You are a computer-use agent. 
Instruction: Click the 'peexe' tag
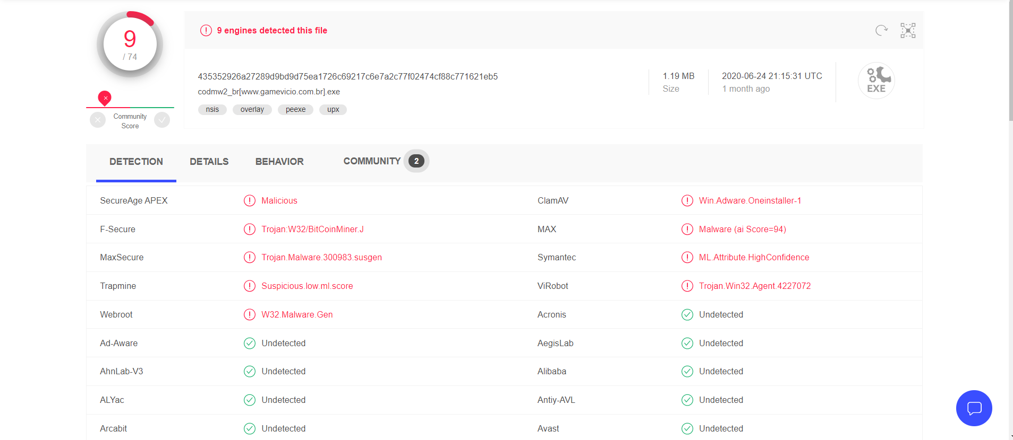tap(296, 110)
